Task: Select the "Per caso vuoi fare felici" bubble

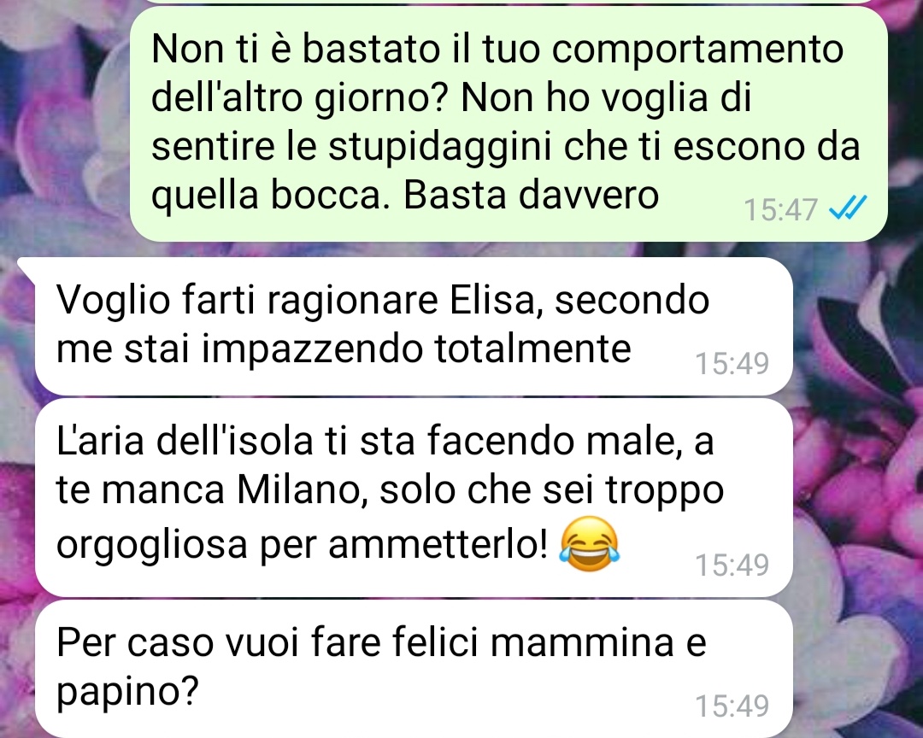Action: point(414,669)
